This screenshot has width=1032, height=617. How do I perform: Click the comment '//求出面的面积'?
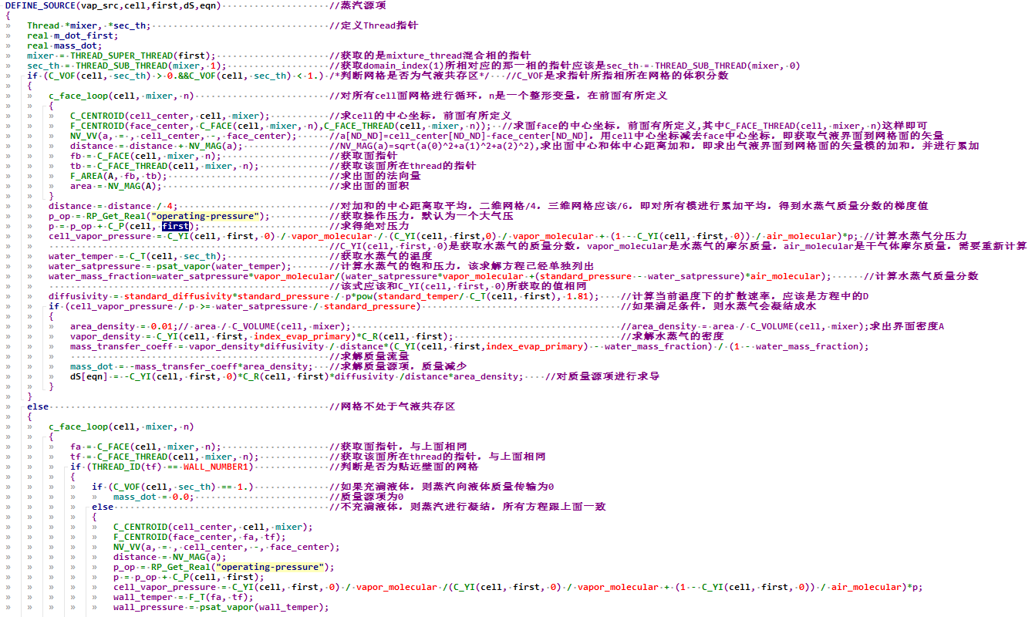click(x=370, y=186)
